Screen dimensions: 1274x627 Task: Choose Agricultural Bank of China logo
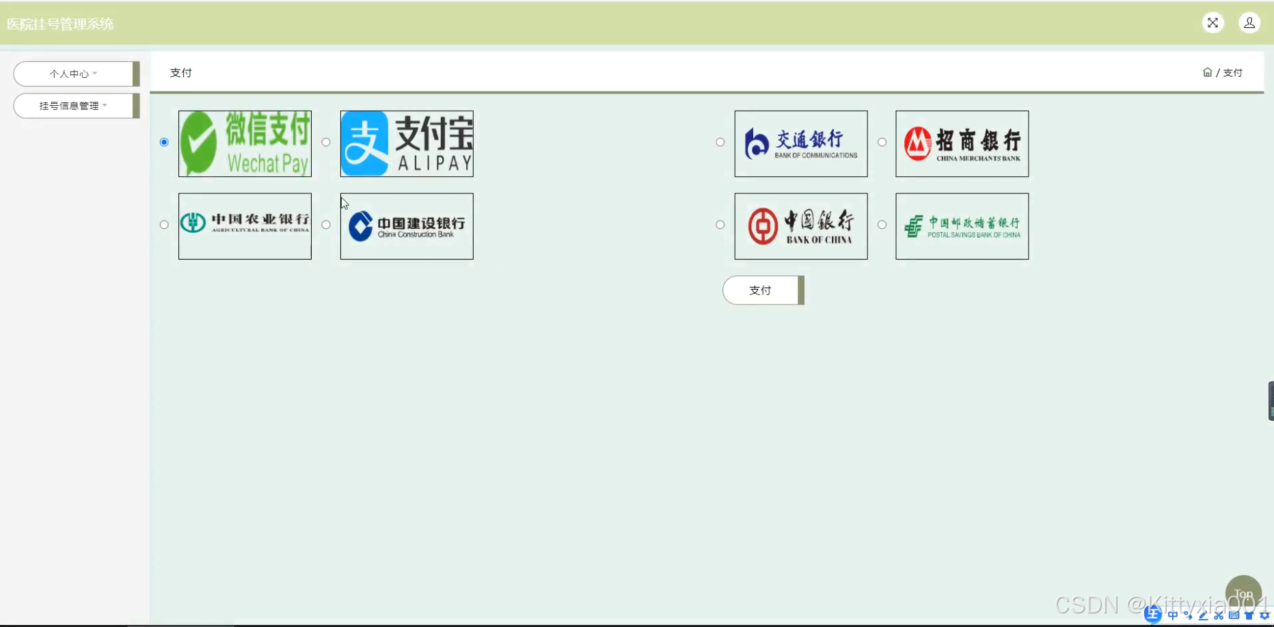click(245, 226)
